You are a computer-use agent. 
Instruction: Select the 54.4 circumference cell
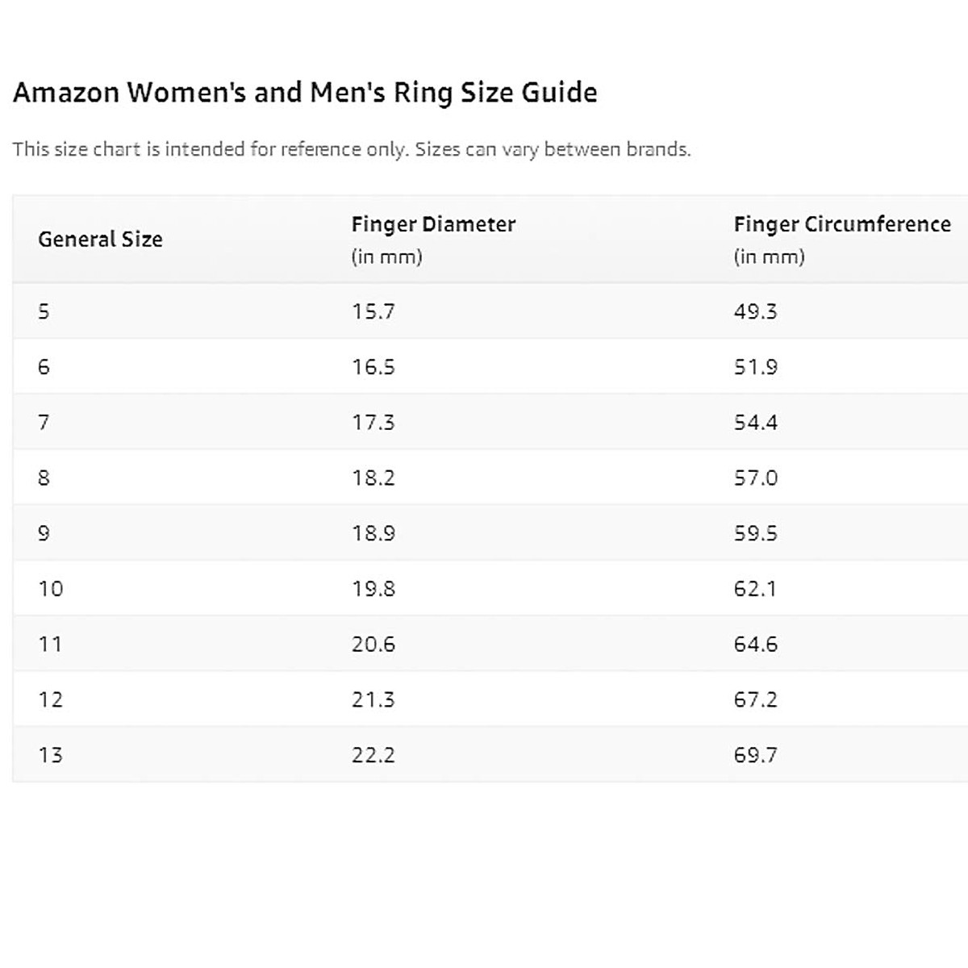pos(755,423)
